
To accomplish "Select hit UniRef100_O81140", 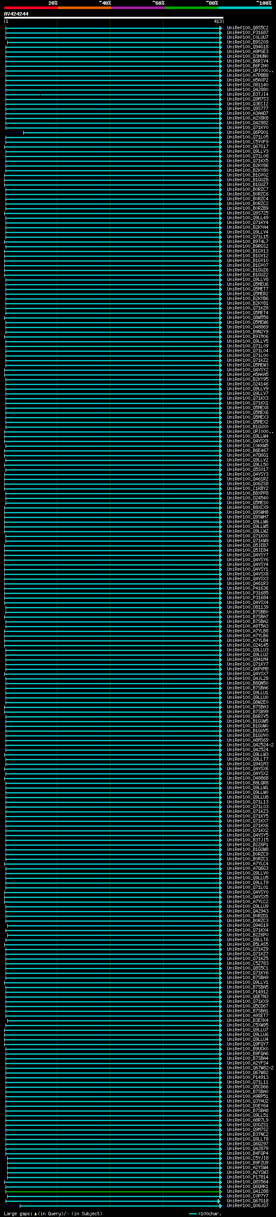I will (248, 85).
